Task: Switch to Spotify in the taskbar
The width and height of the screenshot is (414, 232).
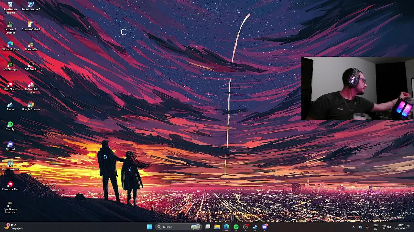Action: pos(236,227)
